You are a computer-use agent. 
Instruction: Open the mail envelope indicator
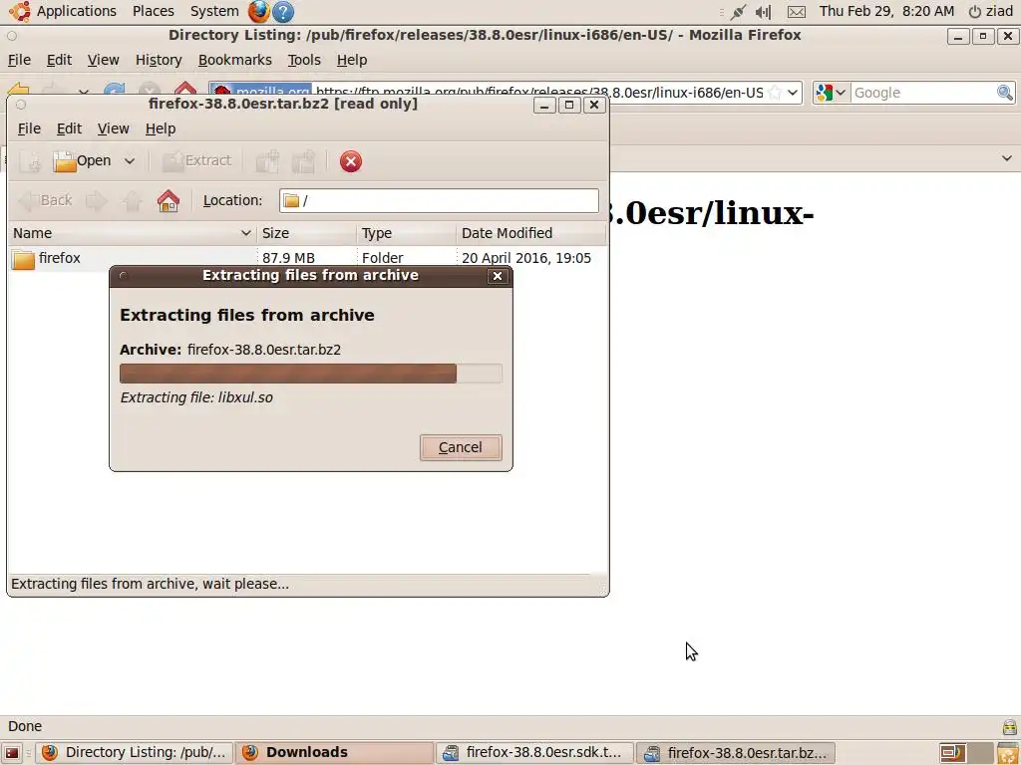797,12
